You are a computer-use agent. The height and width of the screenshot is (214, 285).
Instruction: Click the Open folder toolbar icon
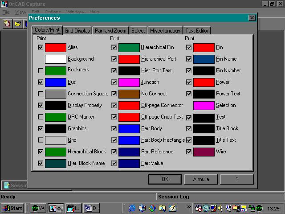pos(17,24)
